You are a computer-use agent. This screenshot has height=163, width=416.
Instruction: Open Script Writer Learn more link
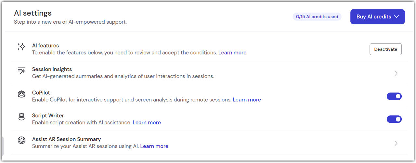click(147, 123)
